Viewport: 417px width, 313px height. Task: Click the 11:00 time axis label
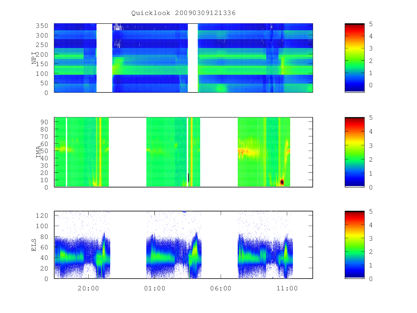coord(287,288)
